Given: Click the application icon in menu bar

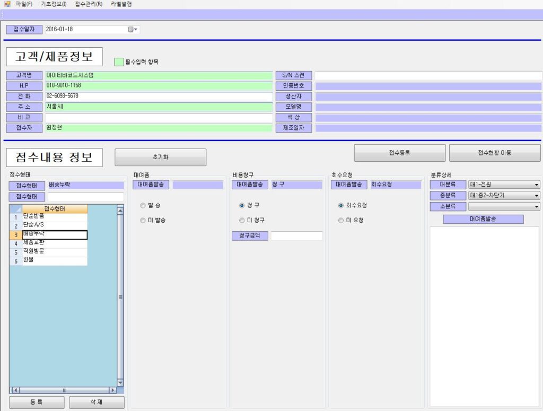Looking at the screenshot, I should coord(7,4).
